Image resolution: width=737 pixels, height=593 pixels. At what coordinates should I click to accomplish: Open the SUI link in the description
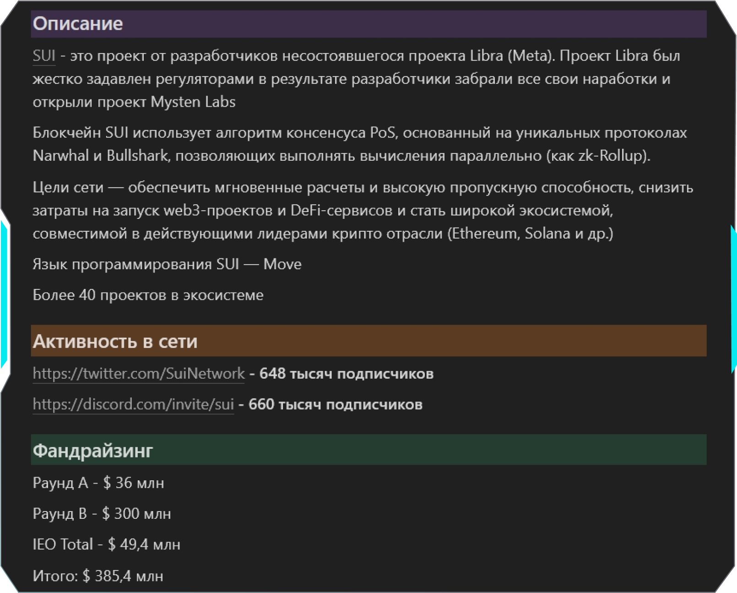click(x=44, y=56)
